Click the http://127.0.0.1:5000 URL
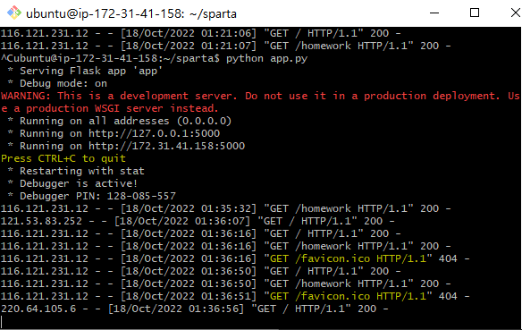This screenshot has height=330, width=522. (x=154, y=133)
